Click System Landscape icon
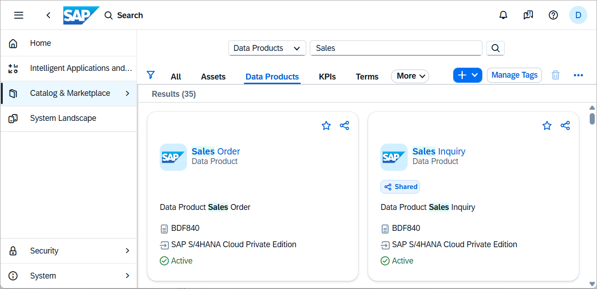 [x=13, y=119]
